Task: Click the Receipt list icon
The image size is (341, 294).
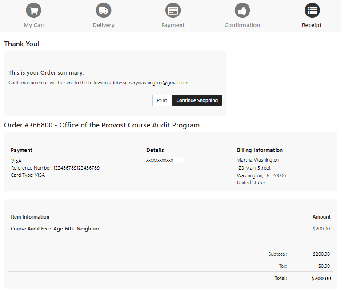Action: 312,10
